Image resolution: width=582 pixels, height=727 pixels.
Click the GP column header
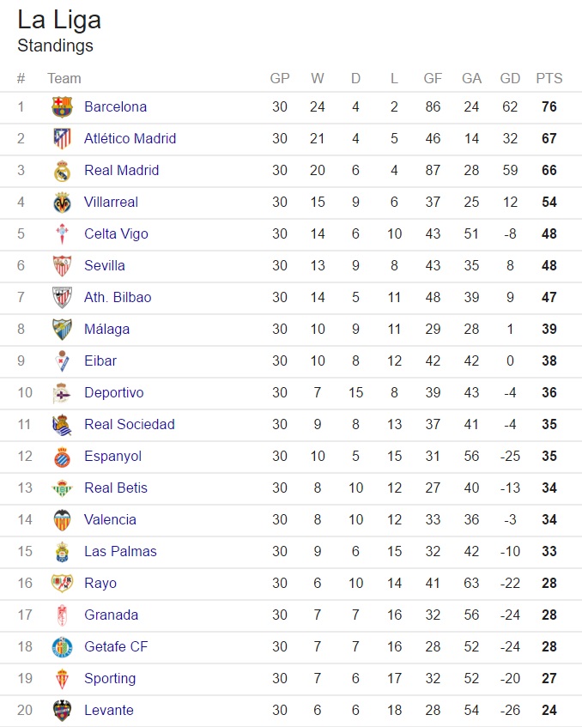tap(280, 79)
